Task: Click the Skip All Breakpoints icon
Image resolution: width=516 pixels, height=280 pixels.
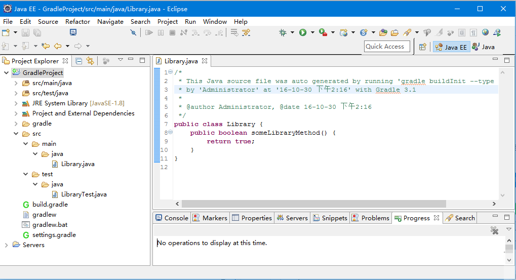Action: 133,32
